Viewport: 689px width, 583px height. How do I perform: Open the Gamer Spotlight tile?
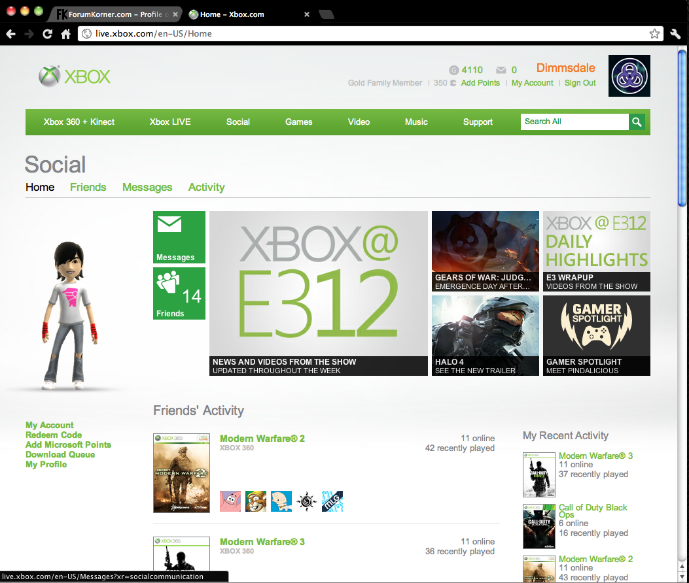pos(597,335)
